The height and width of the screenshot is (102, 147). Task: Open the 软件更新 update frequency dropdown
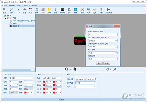(x=103, y=53)
